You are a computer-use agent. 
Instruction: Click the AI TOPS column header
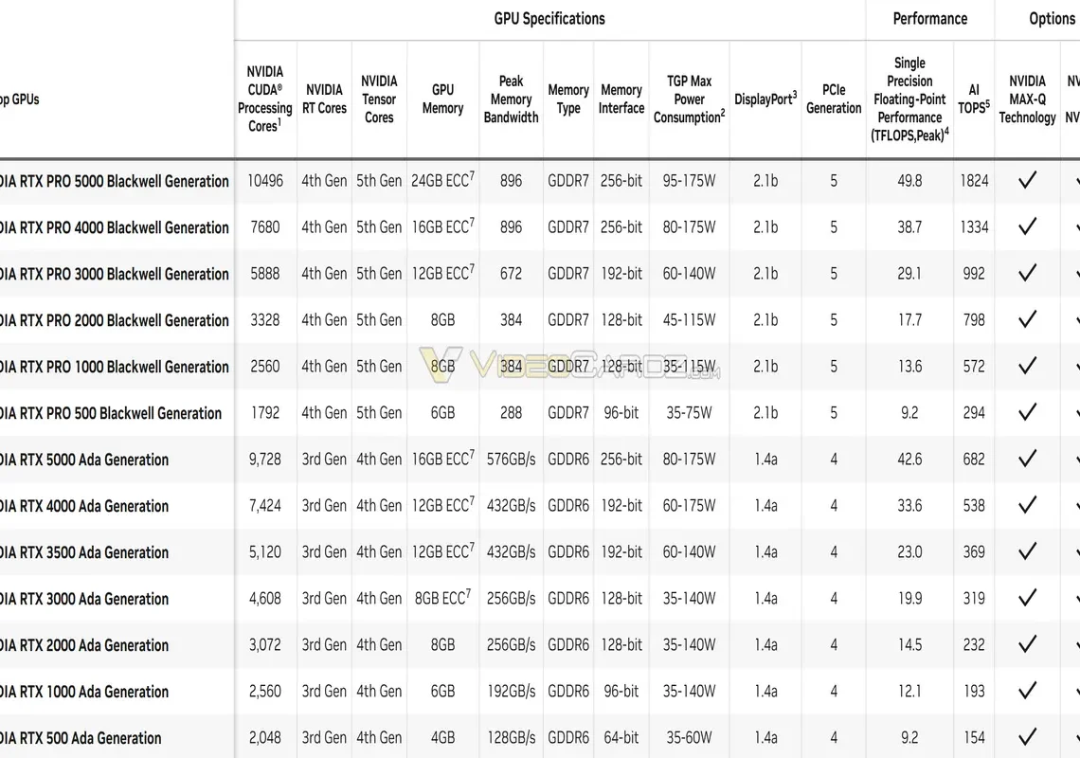point(974,99)
